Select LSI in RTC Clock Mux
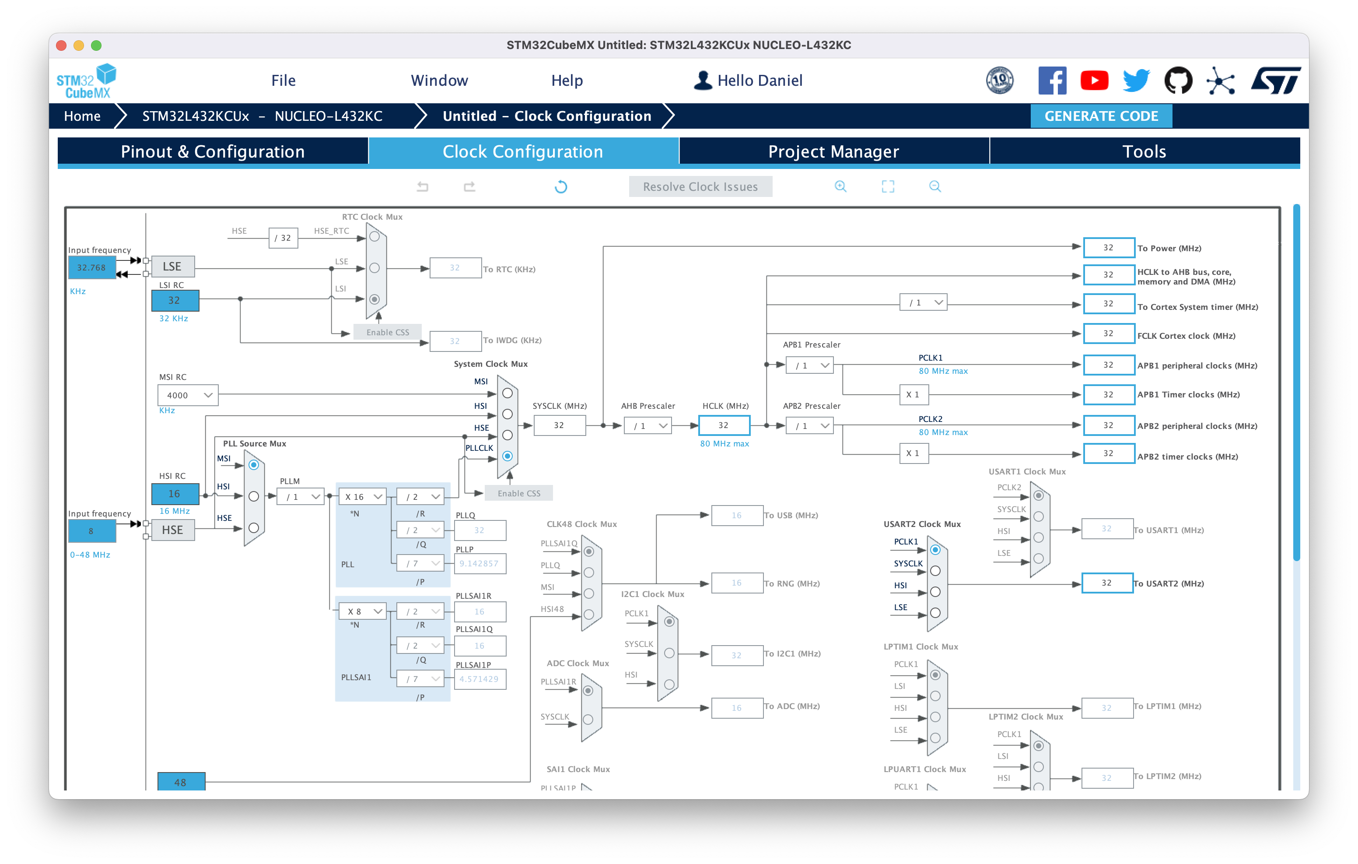The height and width of the screenshot is (864, 1358). 374,299
